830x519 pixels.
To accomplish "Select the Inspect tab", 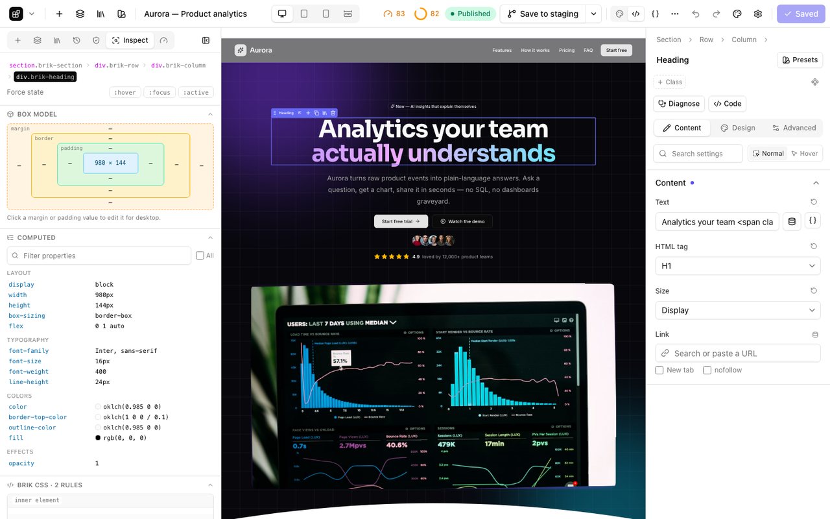I will tap(130, 40).
